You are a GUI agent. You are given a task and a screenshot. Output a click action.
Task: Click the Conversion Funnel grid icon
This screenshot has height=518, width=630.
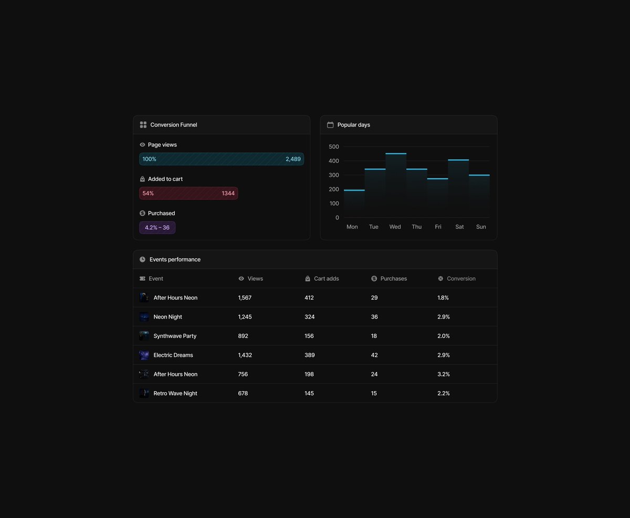click(x=143, y=125)
